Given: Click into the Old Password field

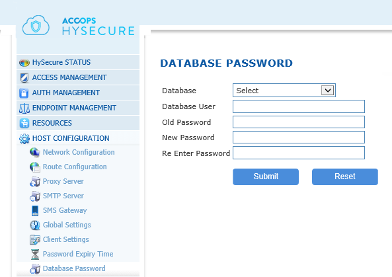Looking at the screenshot, I should pos(299,122).
